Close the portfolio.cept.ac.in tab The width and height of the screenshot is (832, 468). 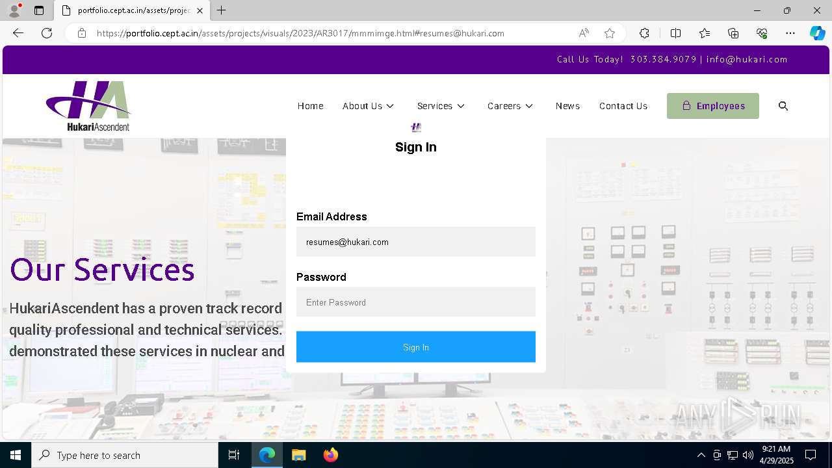[x=200, y=10]
